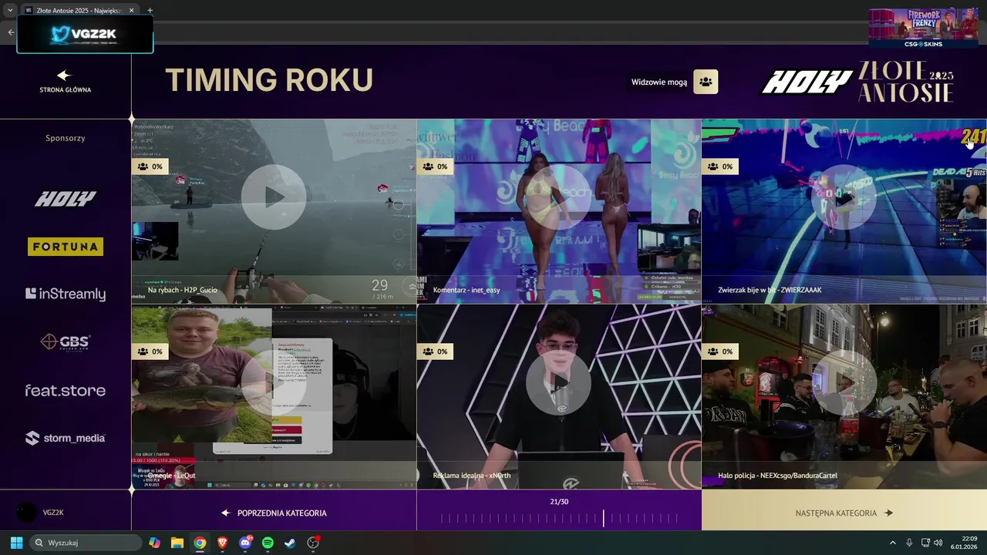Click the Strona Główna back arrow icon
The height and width of the screenshot is (555, 987).
64,76
